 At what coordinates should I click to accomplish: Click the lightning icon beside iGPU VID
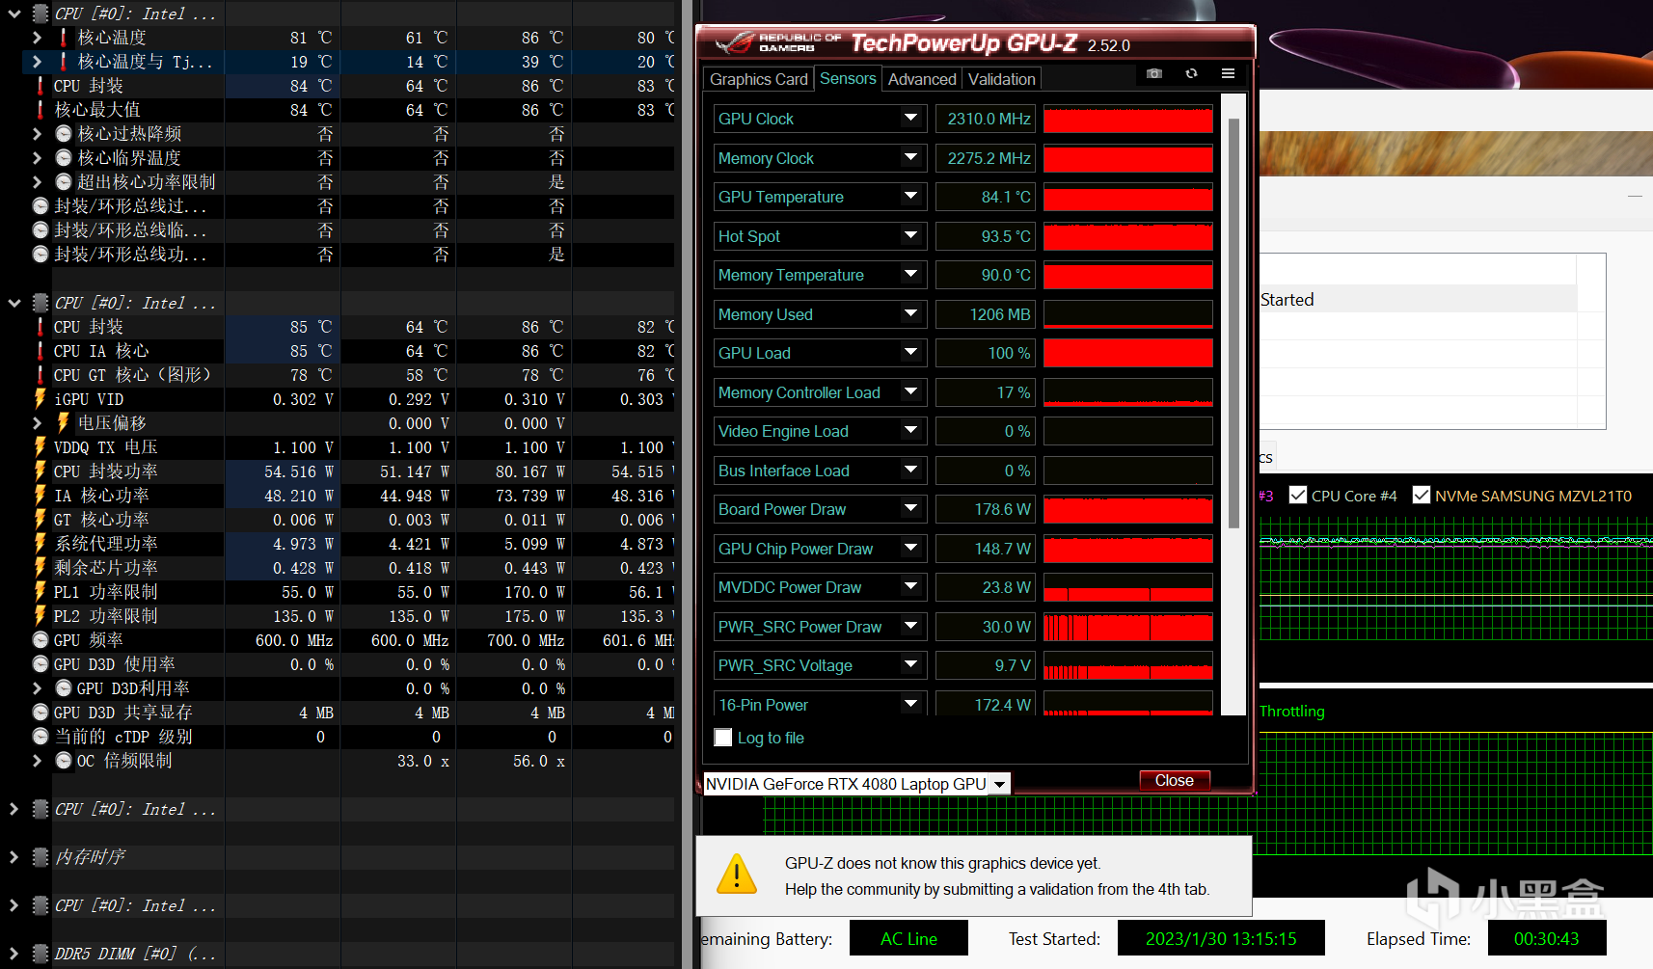(x=41, y=399)
